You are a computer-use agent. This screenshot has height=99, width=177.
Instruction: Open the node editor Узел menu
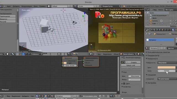32,96
